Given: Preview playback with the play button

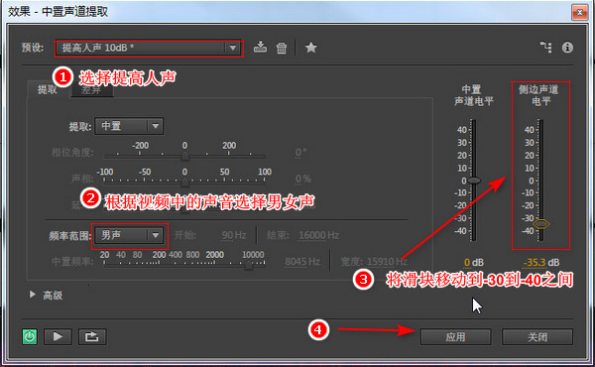Looking at the screenshot, I should click(x=58, y=336).
